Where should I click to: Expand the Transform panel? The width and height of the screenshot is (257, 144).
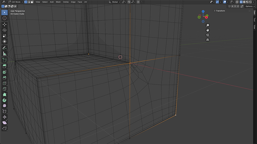pyautogui.click(x=220, y=11)
